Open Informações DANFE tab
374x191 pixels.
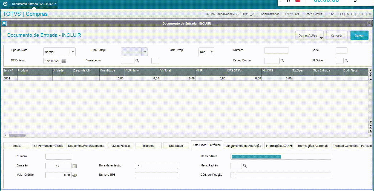click(279, 146)
